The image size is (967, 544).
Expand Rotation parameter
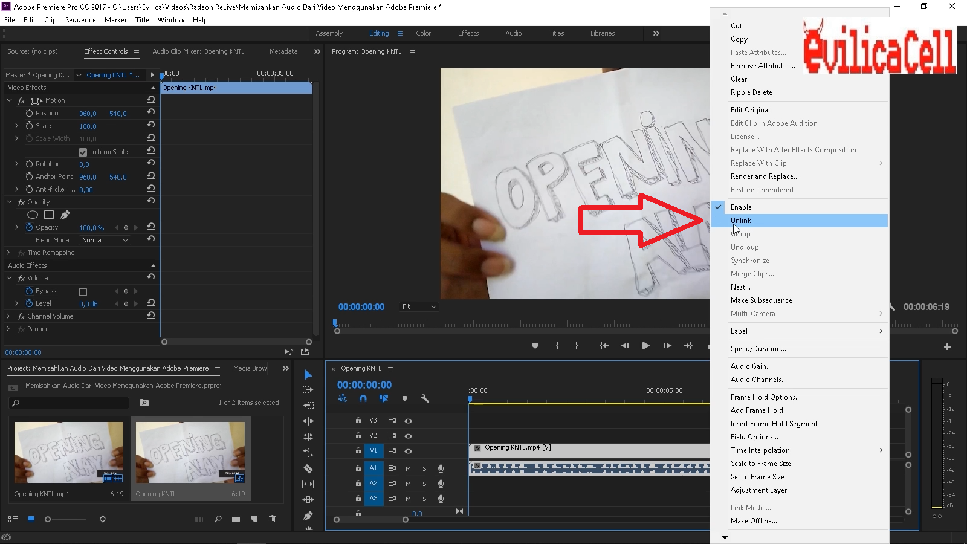[16, 164]
